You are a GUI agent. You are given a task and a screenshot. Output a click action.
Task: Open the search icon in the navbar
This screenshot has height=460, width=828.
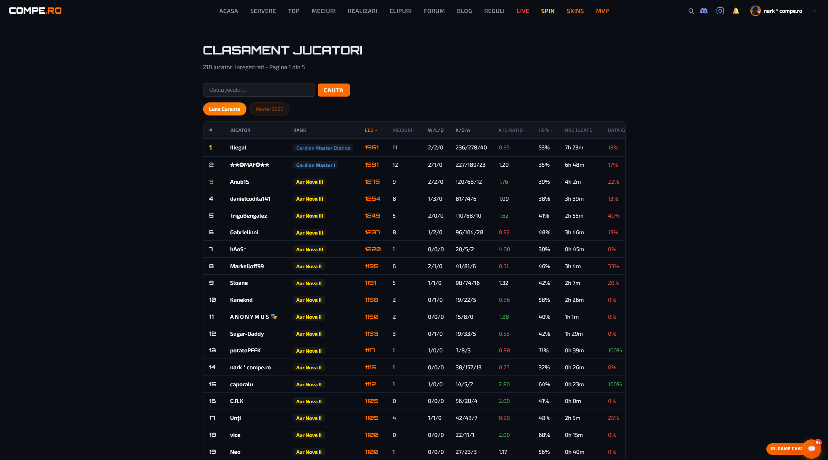pos(691,11)
